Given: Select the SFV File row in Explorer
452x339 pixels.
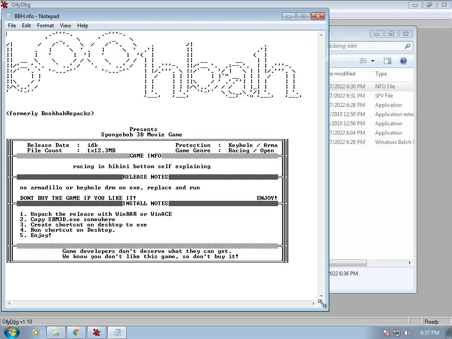Looking at the screenshot, I should (371, 96).
